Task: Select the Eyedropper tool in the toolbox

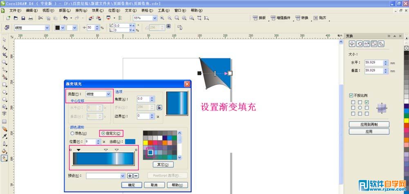Action: tap(4, 136)
